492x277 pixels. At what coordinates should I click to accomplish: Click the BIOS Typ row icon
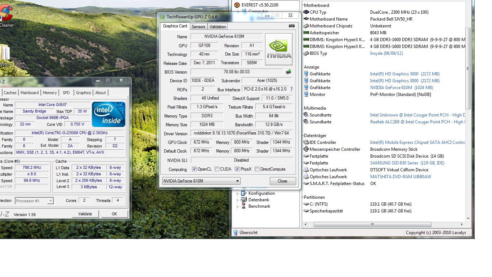pyautogui.click(x=306, y=53)
